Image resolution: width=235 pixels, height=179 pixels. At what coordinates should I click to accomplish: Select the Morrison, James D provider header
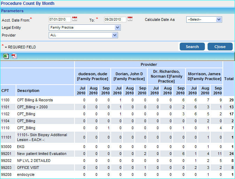tap(204, 76)
